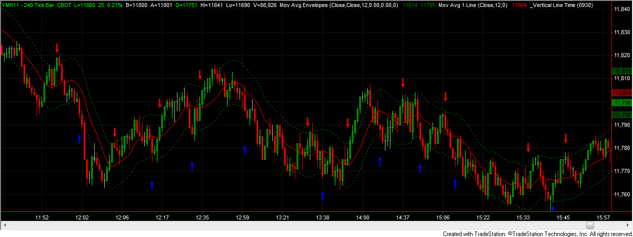Click the 11:52 time axis label
The height and width of the screenshot is (237, 633).
click(42, 217)
